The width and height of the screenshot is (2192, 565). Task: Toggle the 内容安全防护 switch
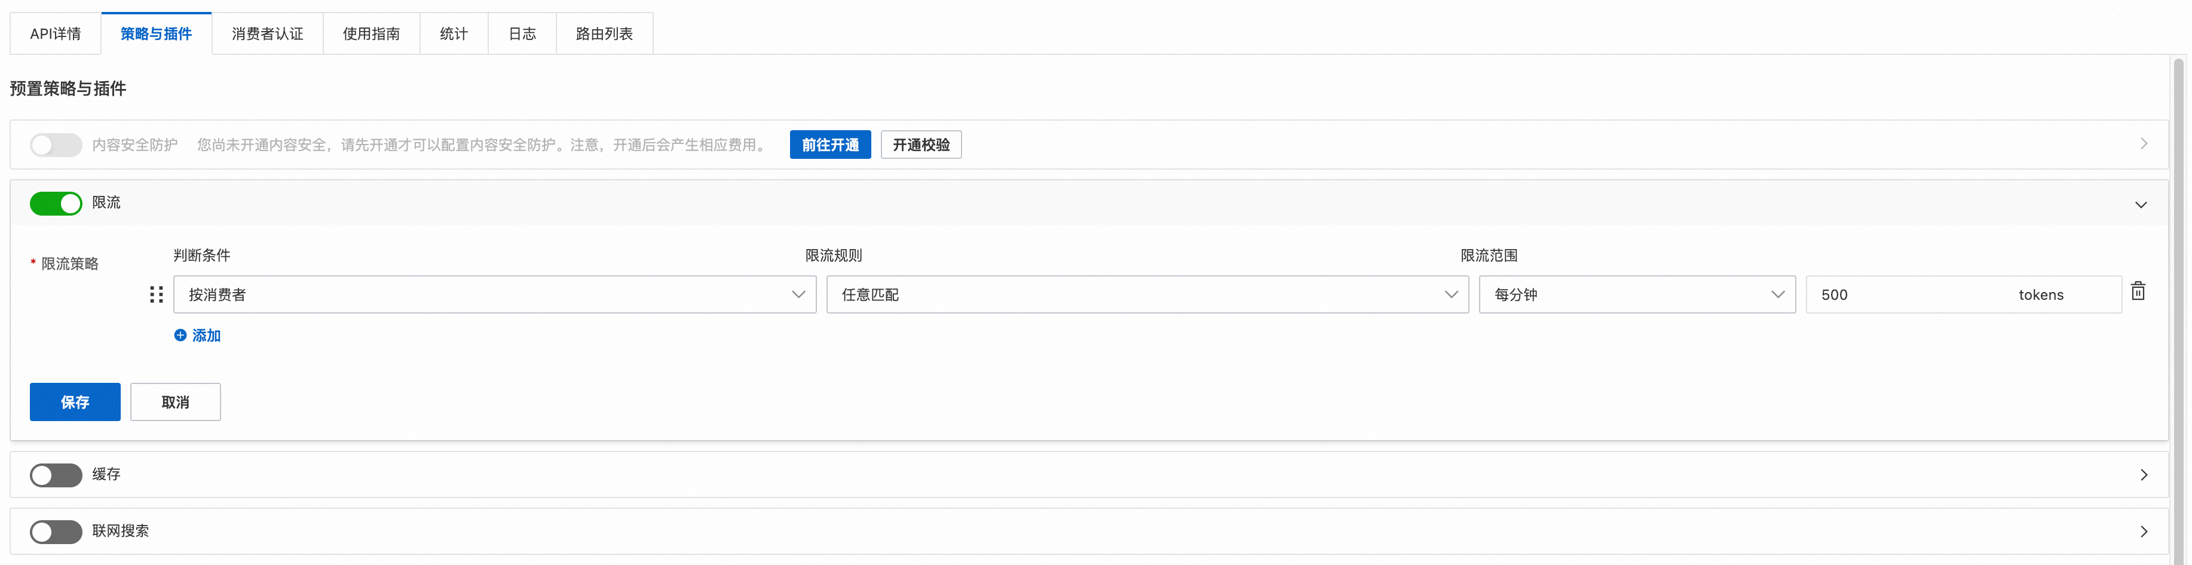(56, 145)
